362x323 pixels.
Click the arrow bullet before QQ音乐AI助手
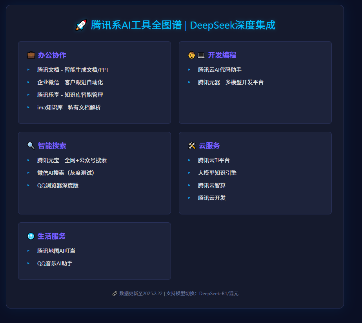click(28, 263)
